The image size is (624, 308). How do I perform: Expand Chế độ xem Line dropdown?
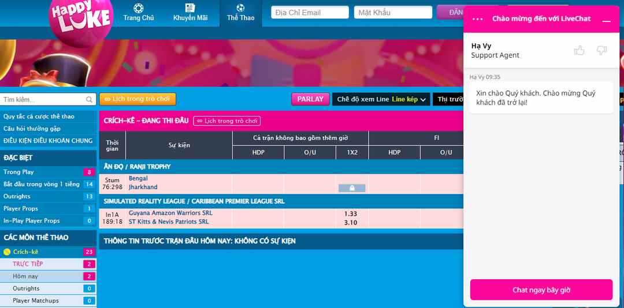tap(381, 99)
